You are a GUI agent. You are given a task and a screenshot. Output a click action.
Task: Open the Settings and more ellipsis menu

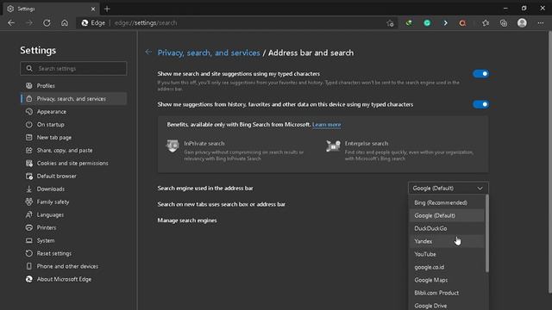pyautogui.click(x=541, y=23)
